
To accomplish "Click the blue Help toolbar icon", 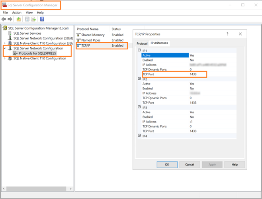I will [42, 19].
